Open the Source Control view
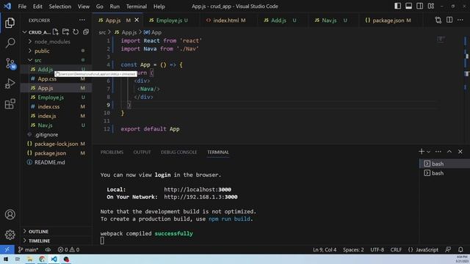The image size is (470, 264). [x=10, y=64]
